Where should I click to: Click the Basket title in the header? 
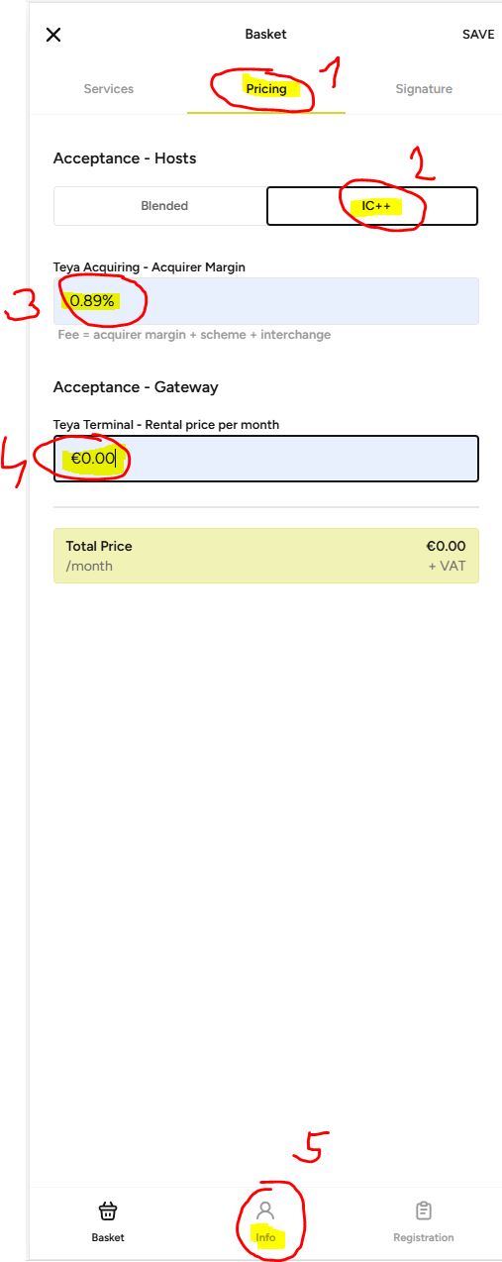[x=265, y=35]
